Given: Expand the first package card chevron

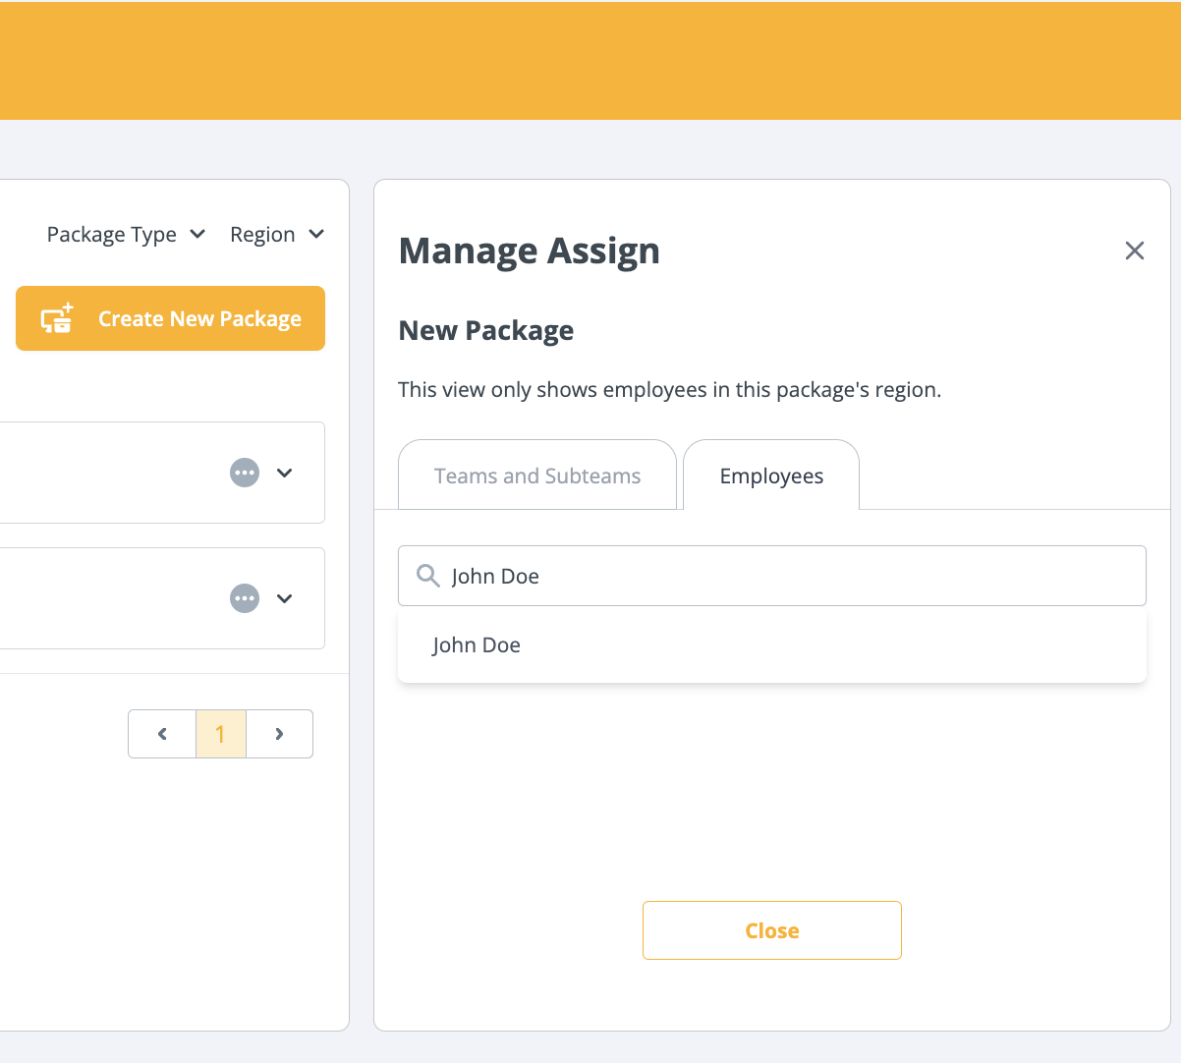Looking at the screenshot, I should tap(284, 472).
